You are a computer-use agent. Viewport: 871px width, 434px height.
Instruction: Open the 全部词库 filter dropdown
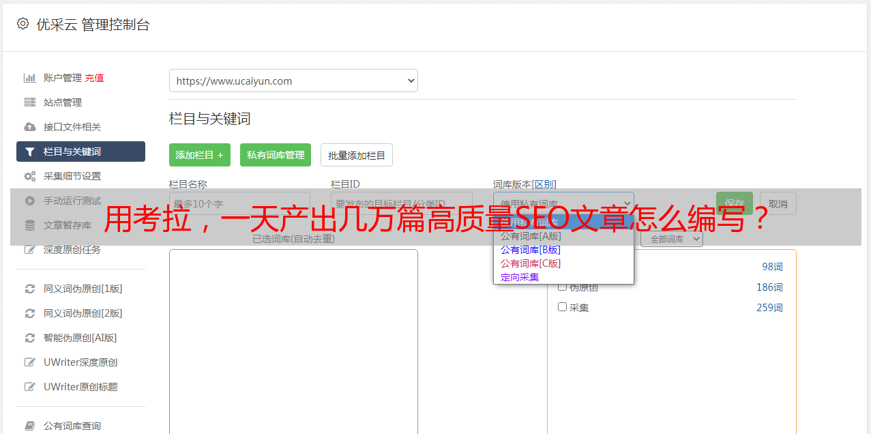pyautogui.click(x=672, y=239)
